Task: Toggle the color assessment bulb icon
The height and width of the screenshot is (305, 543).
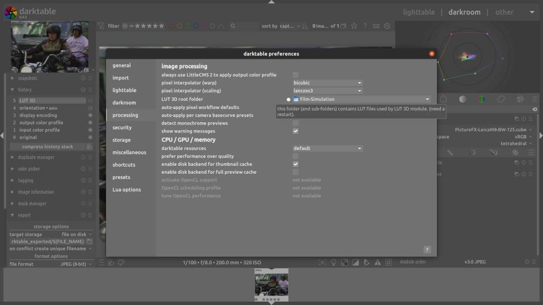Action: (x=334, y=263)
